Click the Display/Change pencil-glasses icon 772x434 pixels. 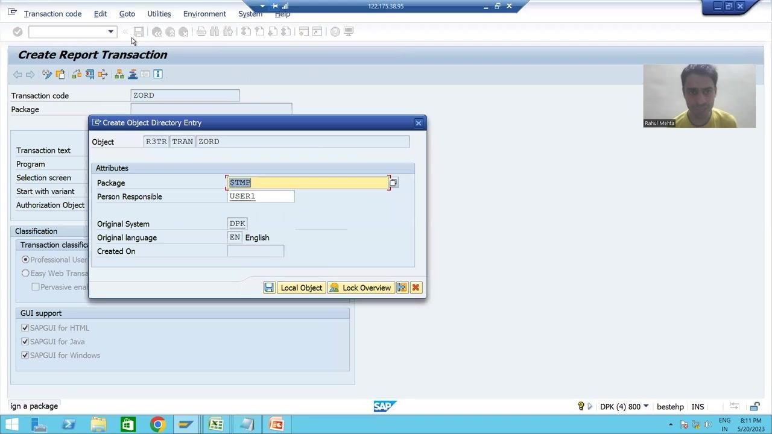pyautogui.click(x=47, y=74)
